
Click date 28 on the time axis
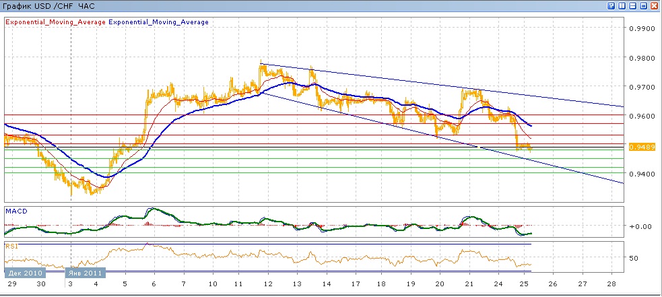(x=611, y=285)
